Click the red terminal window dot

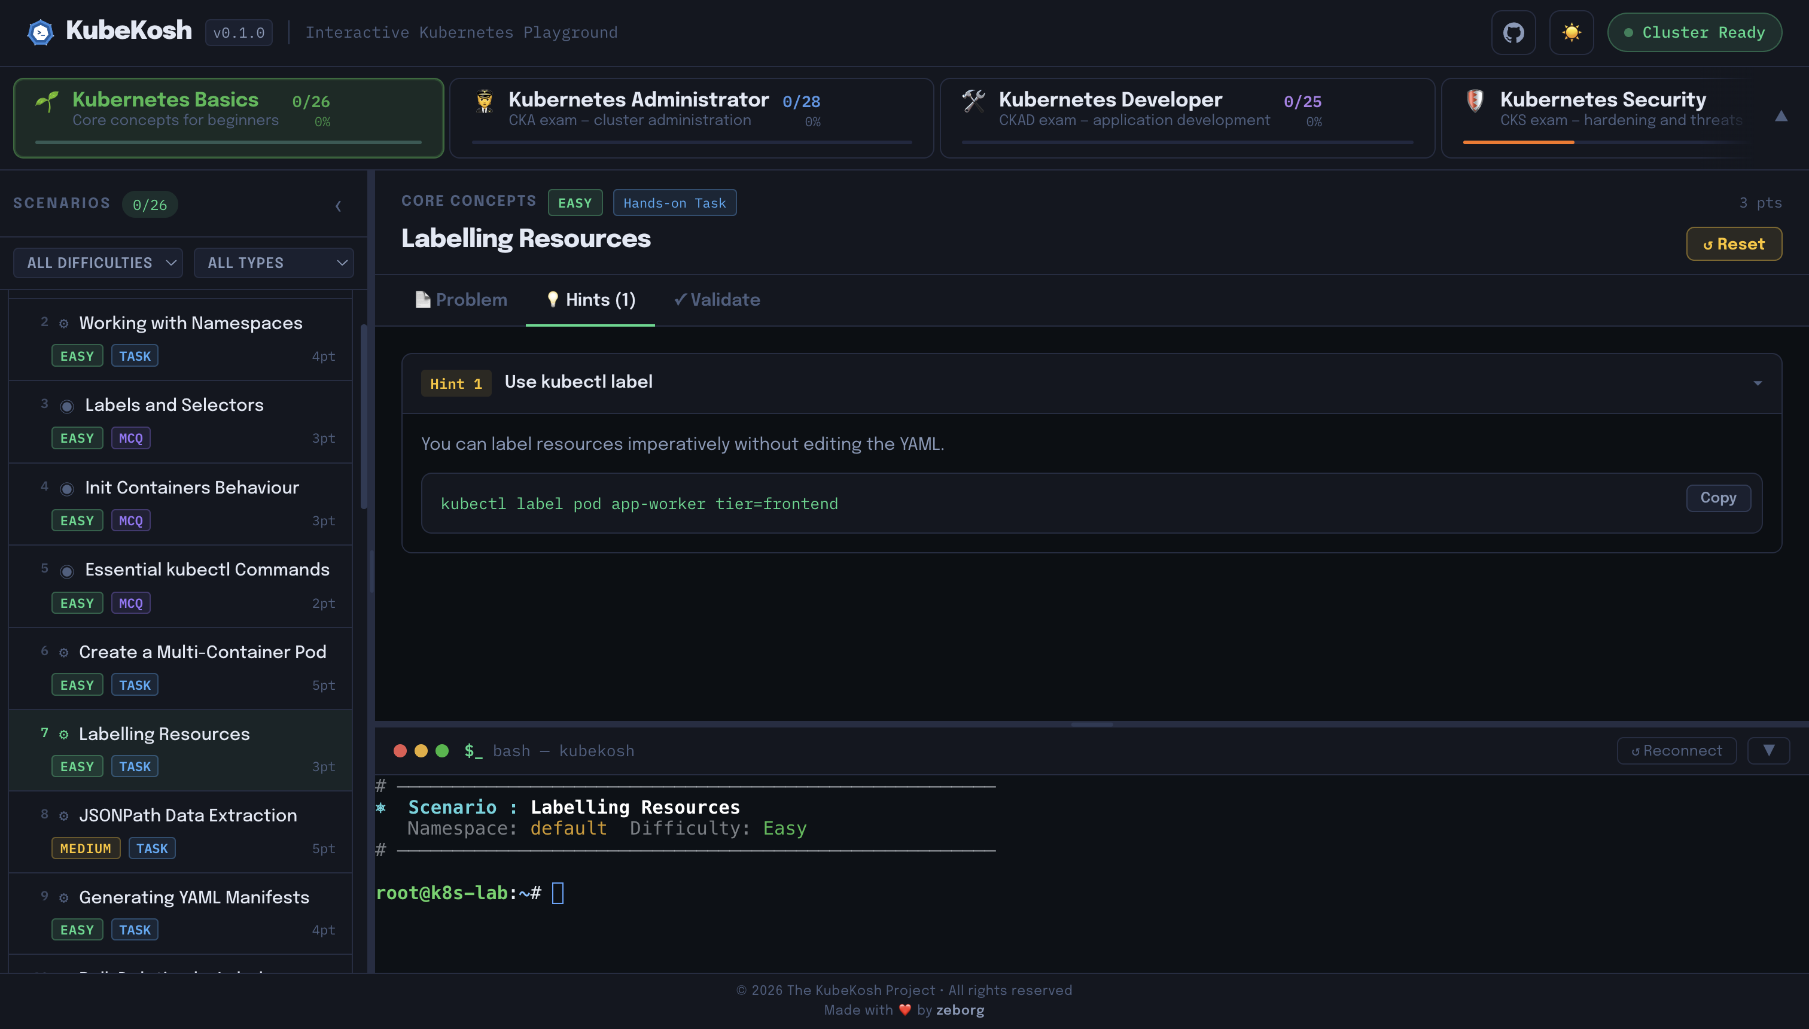(400, 751)
